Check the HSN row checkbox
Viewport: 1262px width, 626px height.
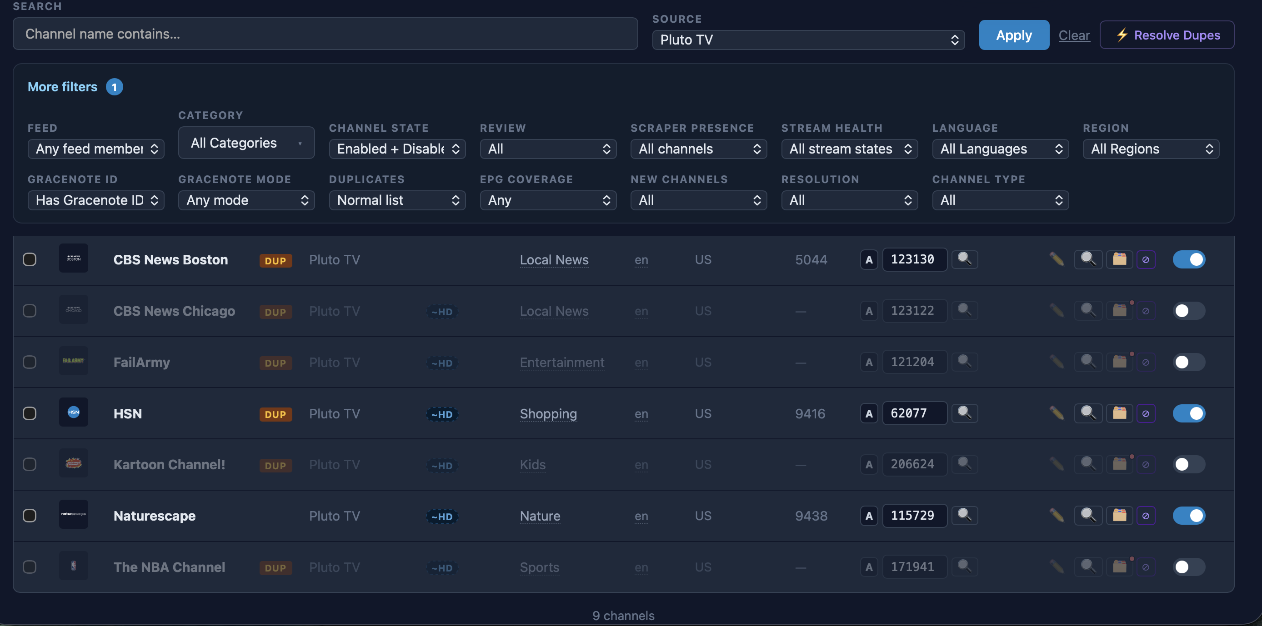[x=30, y=413]
